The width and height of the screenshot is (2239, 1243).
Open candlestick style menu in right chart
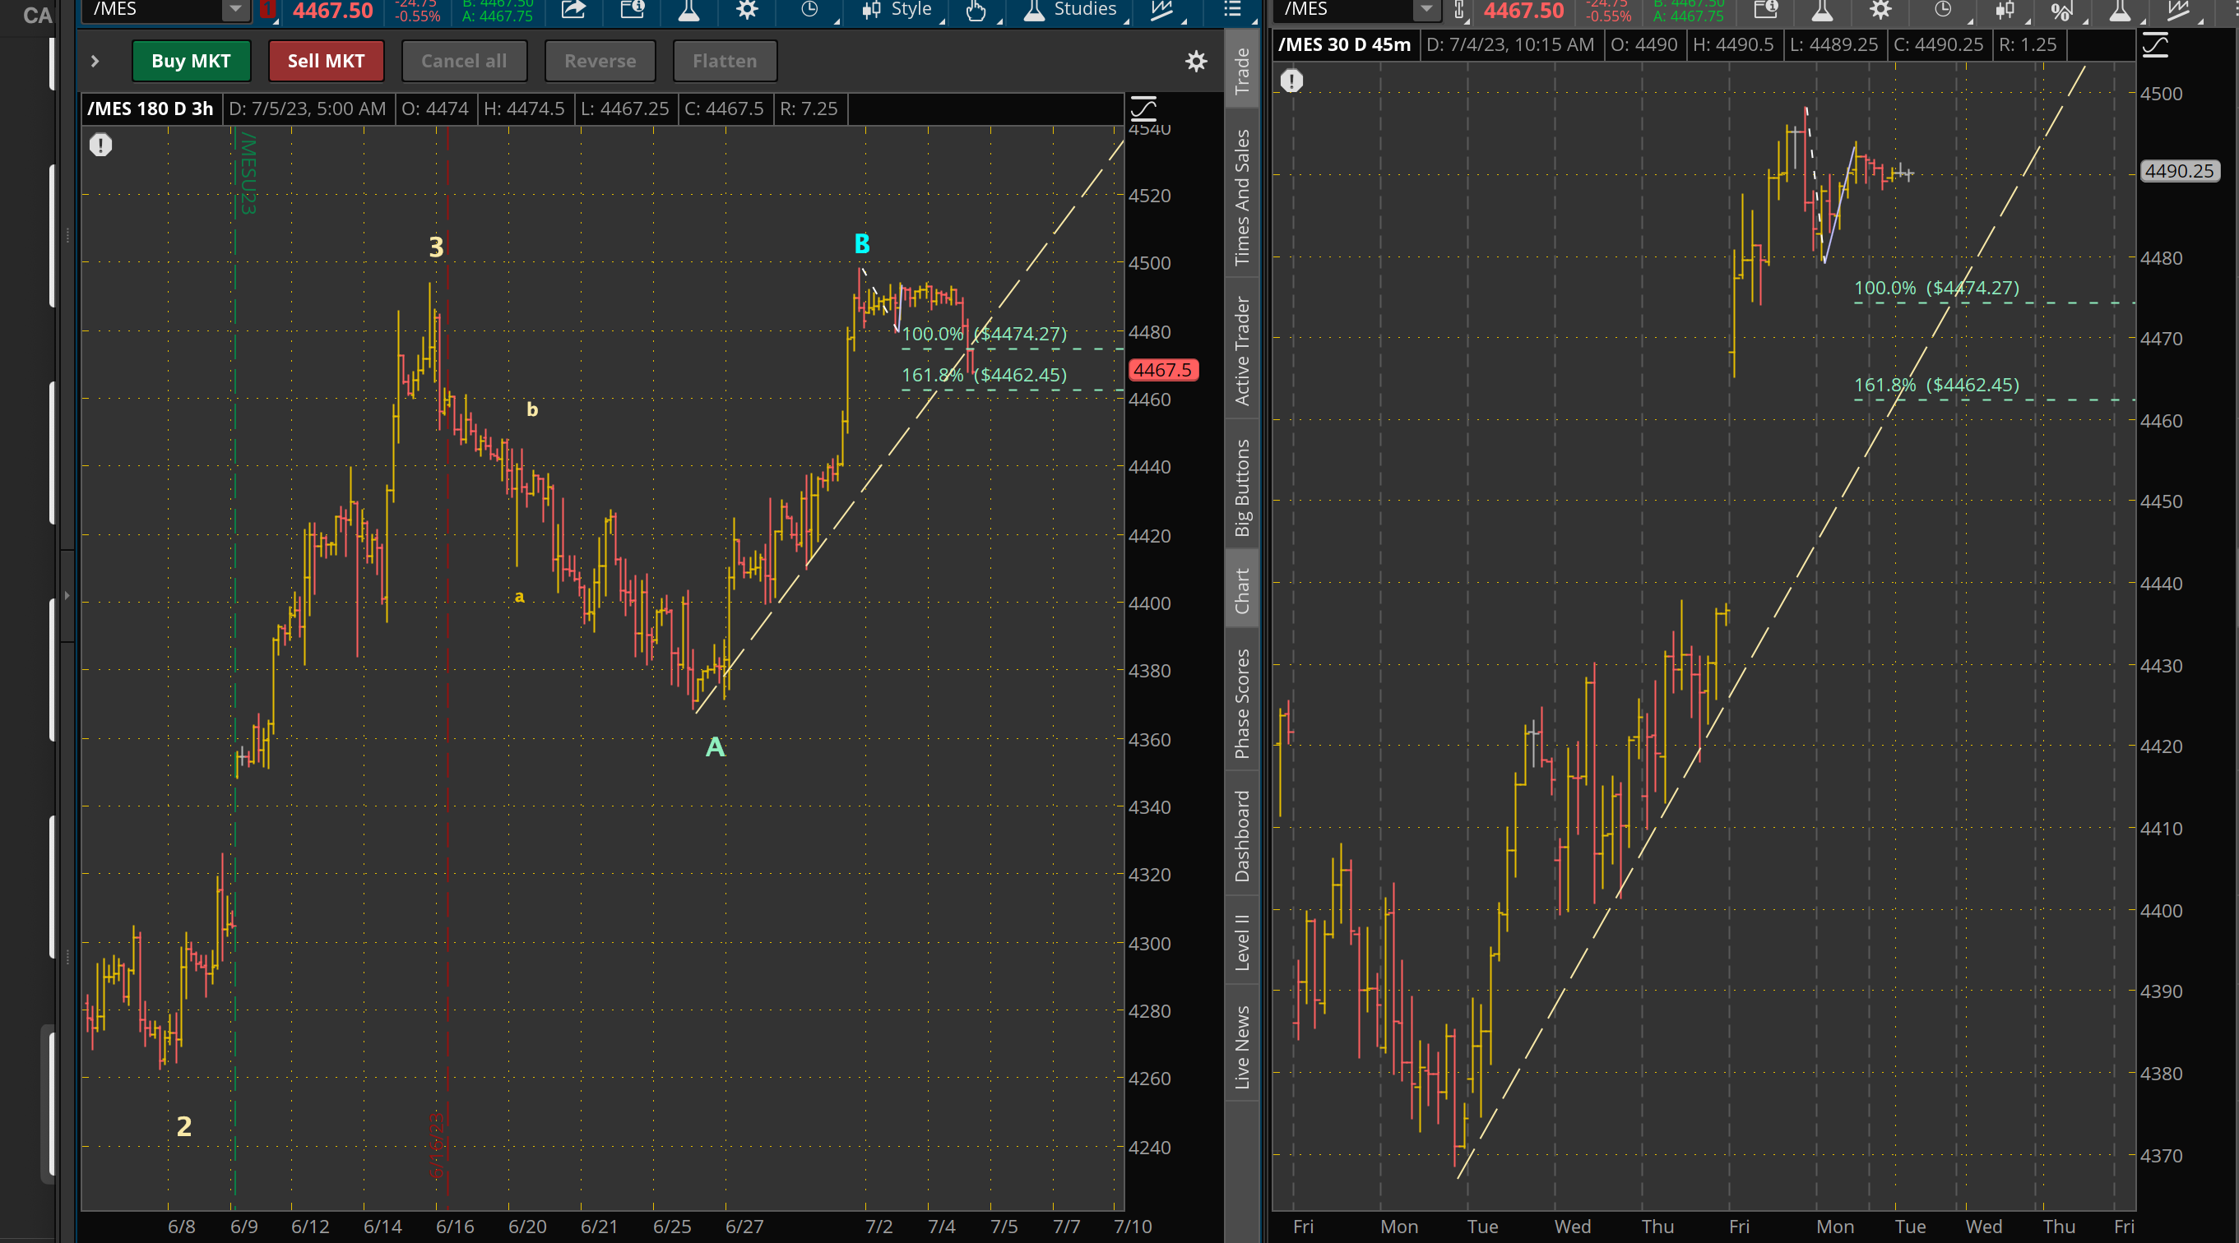[2005, 10]
